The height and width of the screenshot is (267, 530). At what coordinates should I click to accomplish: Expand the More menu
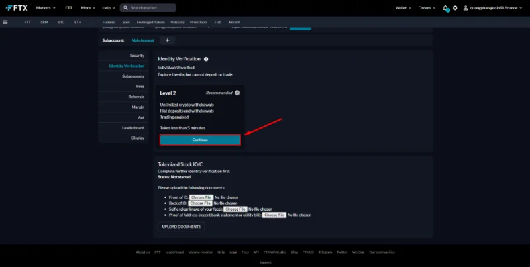click(x=88, y=8)
